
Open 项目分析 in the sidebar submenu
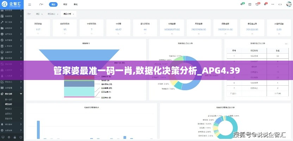[x=8, y=104]
